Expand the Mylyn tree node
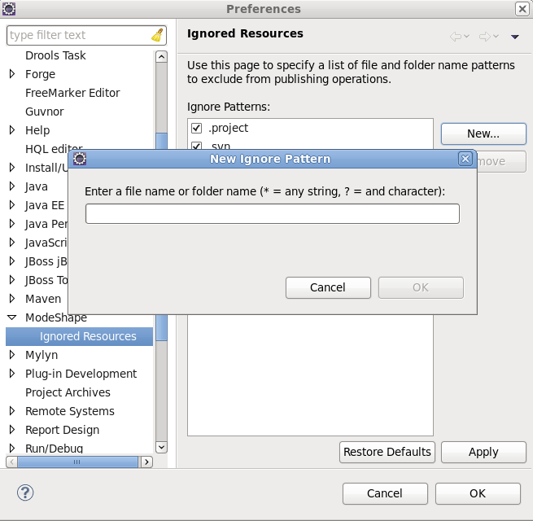The width and height of the screenshot is (533, 521). (12, 355)
